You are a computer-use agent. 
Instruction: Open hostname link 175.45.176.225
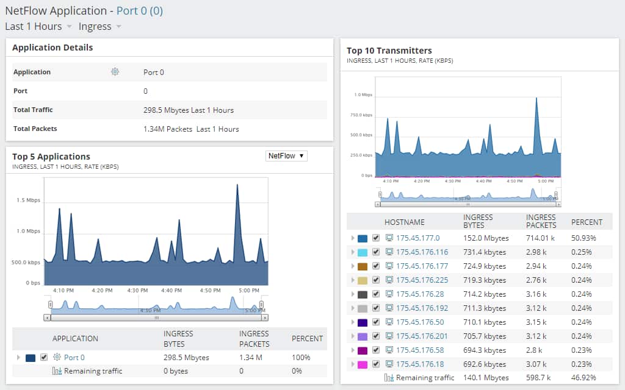pyautogui.click(x=422, y=280)
